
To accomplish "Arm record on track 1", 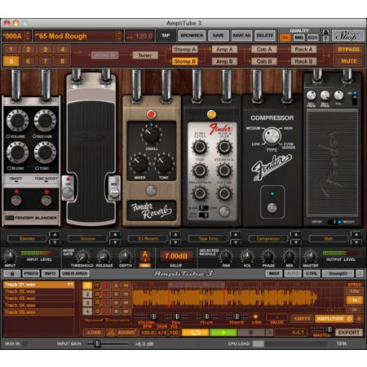I will pos(106,285).
